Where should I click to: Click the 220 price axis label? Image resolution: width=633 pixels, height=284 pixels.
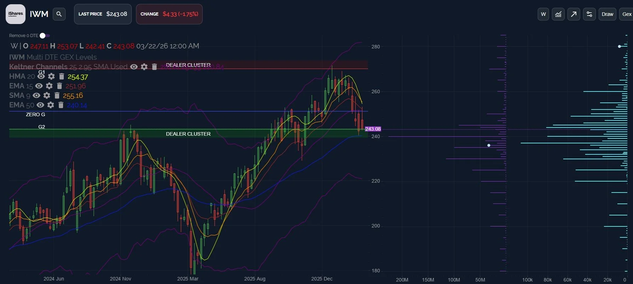click(x=375, y=181)
